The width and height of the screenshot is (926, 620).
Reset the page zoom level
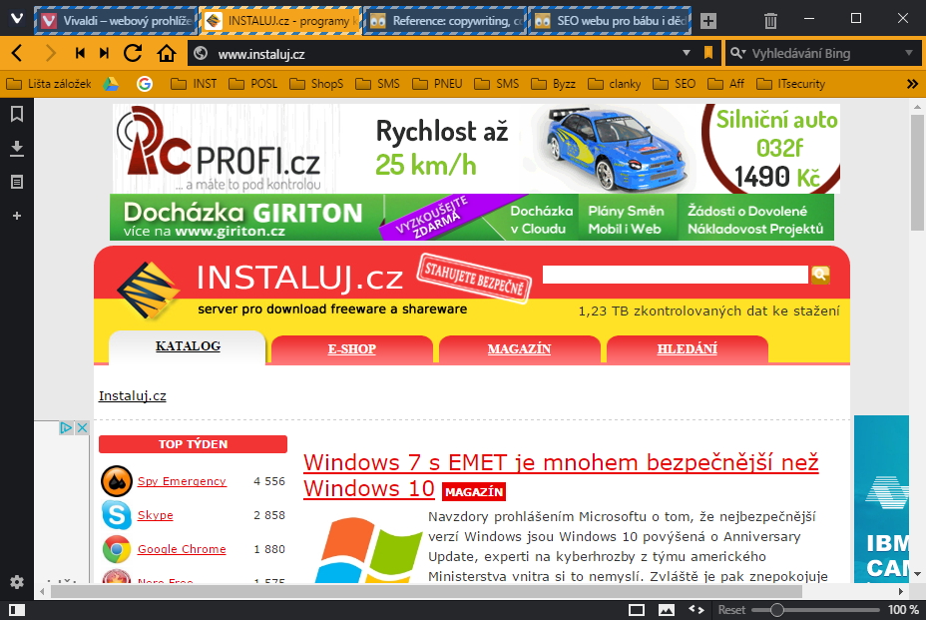pos(731,610)
